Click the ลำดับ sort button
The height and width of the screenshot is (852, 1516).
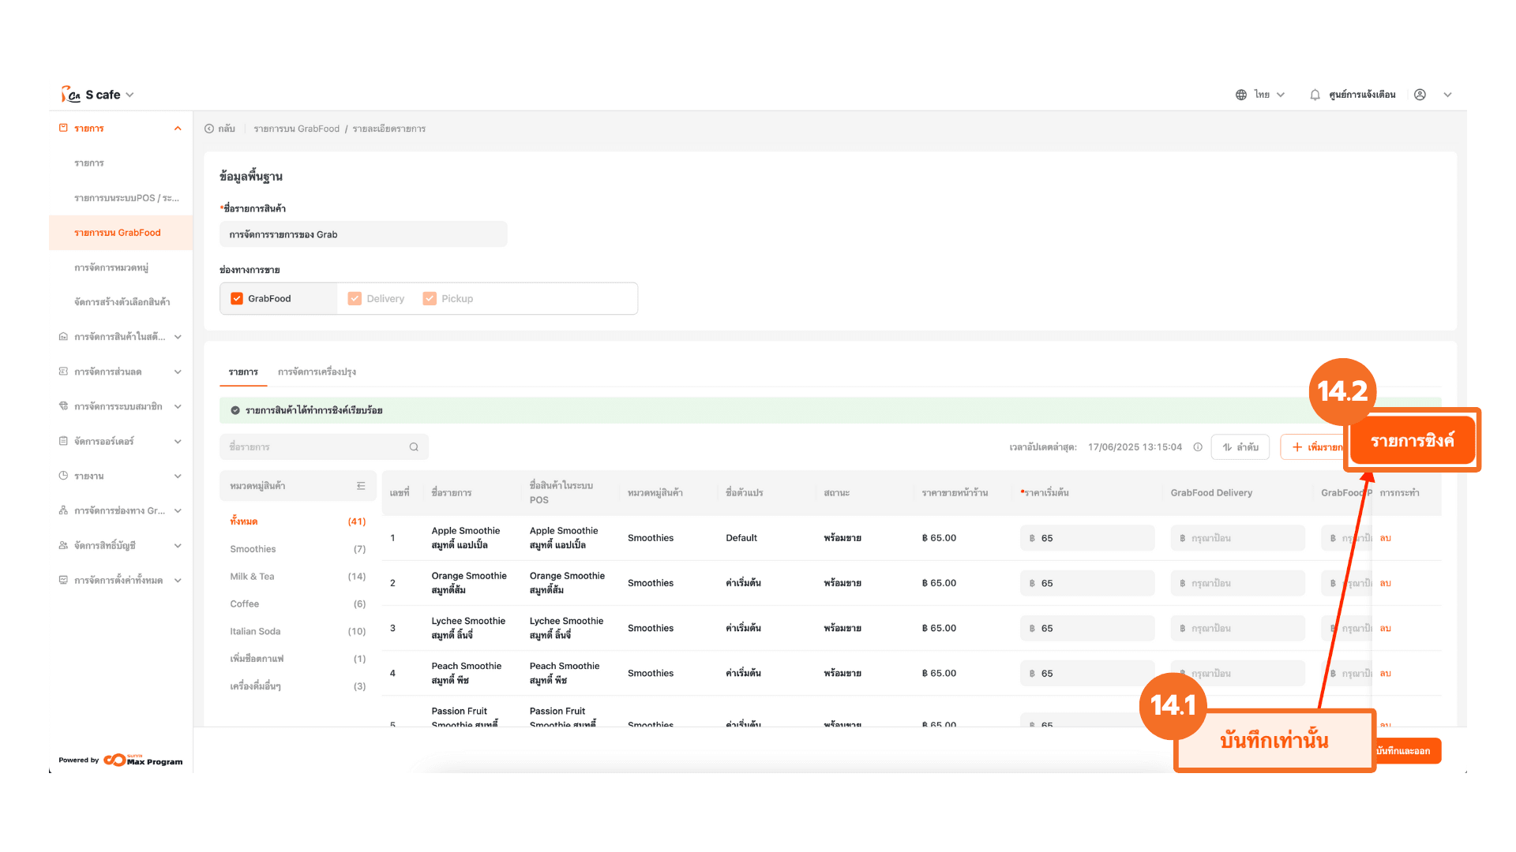point(1240,447)
